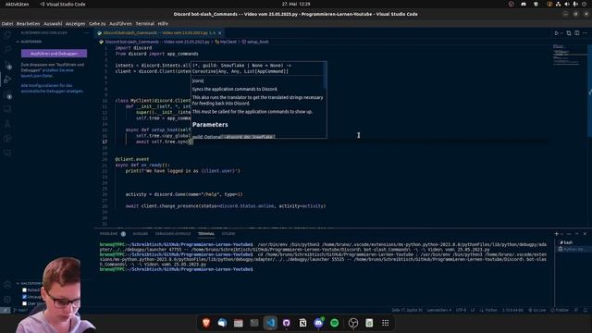Click the UTF-8 encoding in status bar
Image resolution: width=592 pixels, height=333 pixels.
tap(461, 311)
